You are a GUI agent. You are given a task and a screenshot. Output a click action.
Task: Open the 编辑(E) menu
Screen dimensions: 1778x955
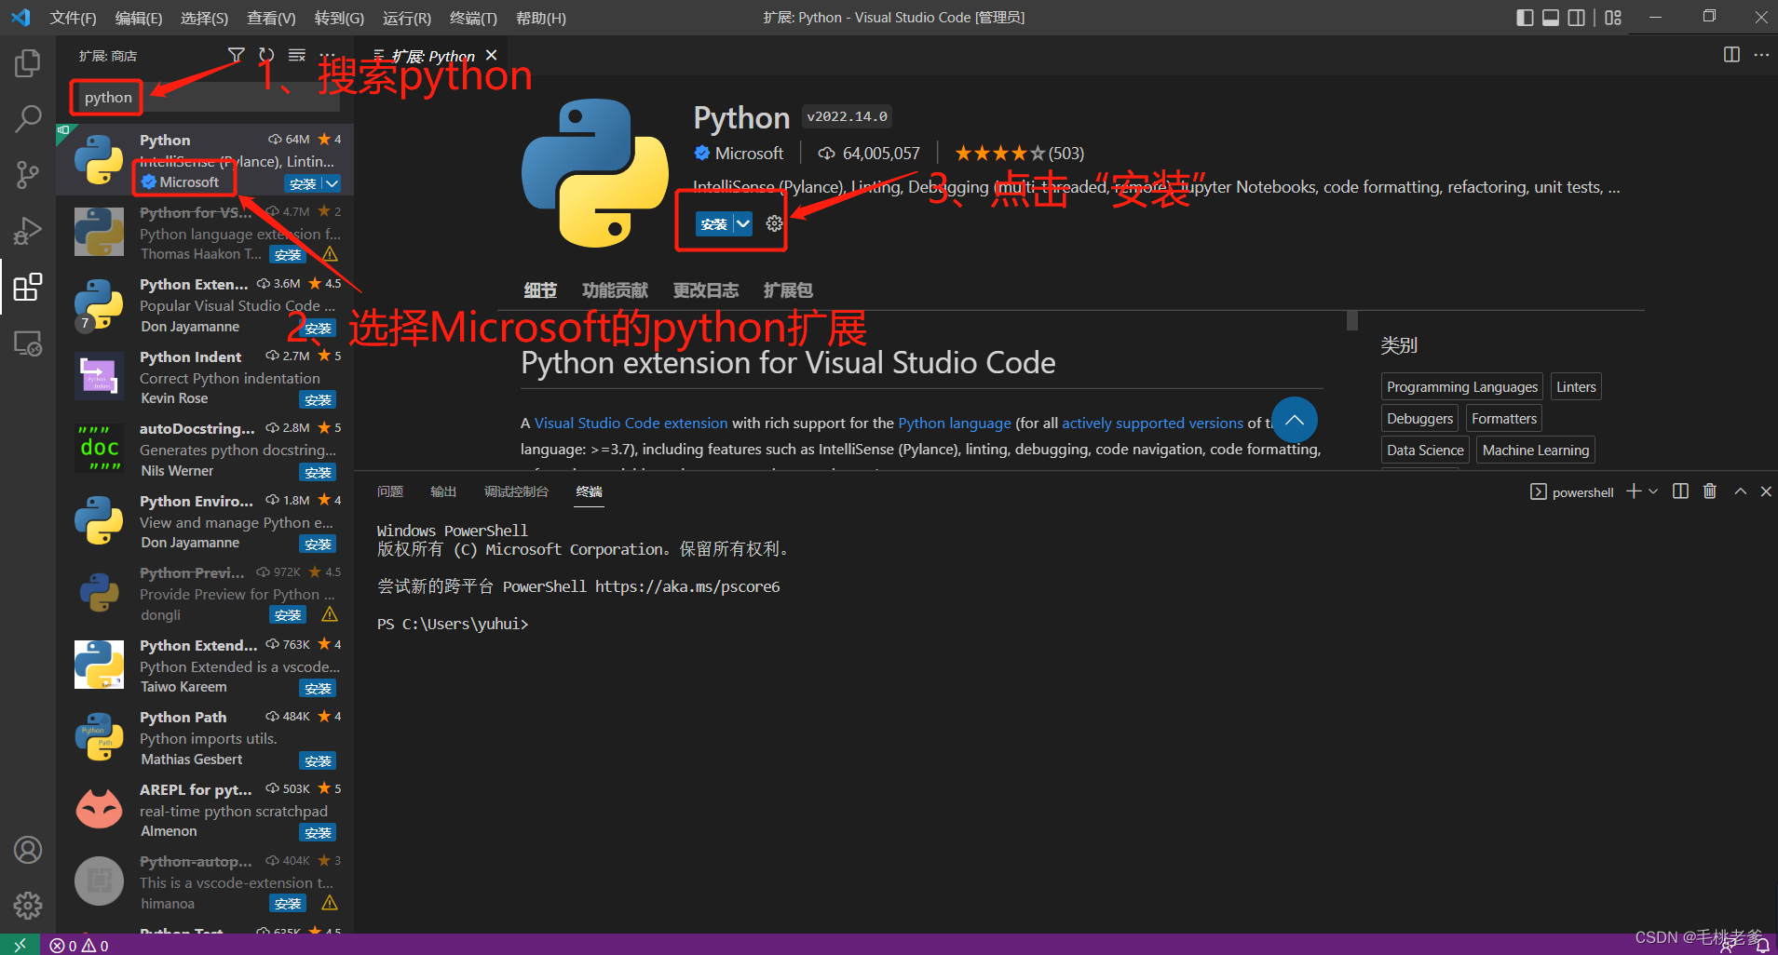click(x=139, y=18)
